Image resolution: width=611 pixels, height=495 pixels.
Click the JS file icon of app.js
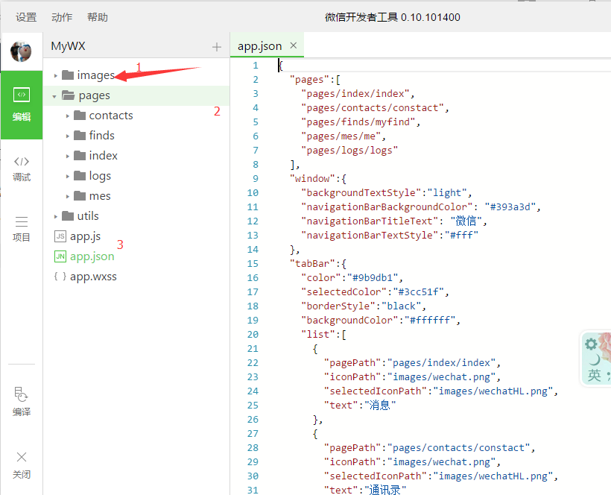(60, 236)
